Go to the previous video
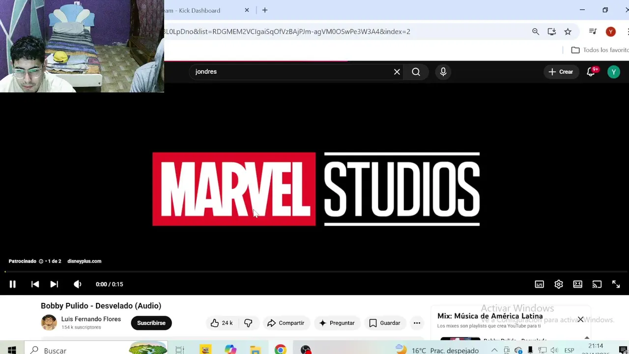The image size is (629, 354). click(x=35, y=284)
